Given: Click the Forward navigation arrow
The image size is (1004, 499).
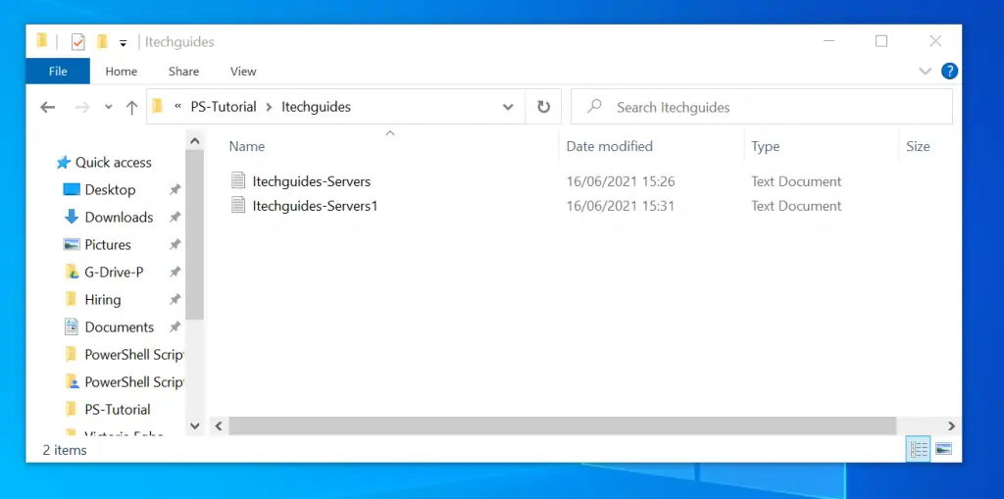Looking at the screenshot, I should tap(82, 107).
